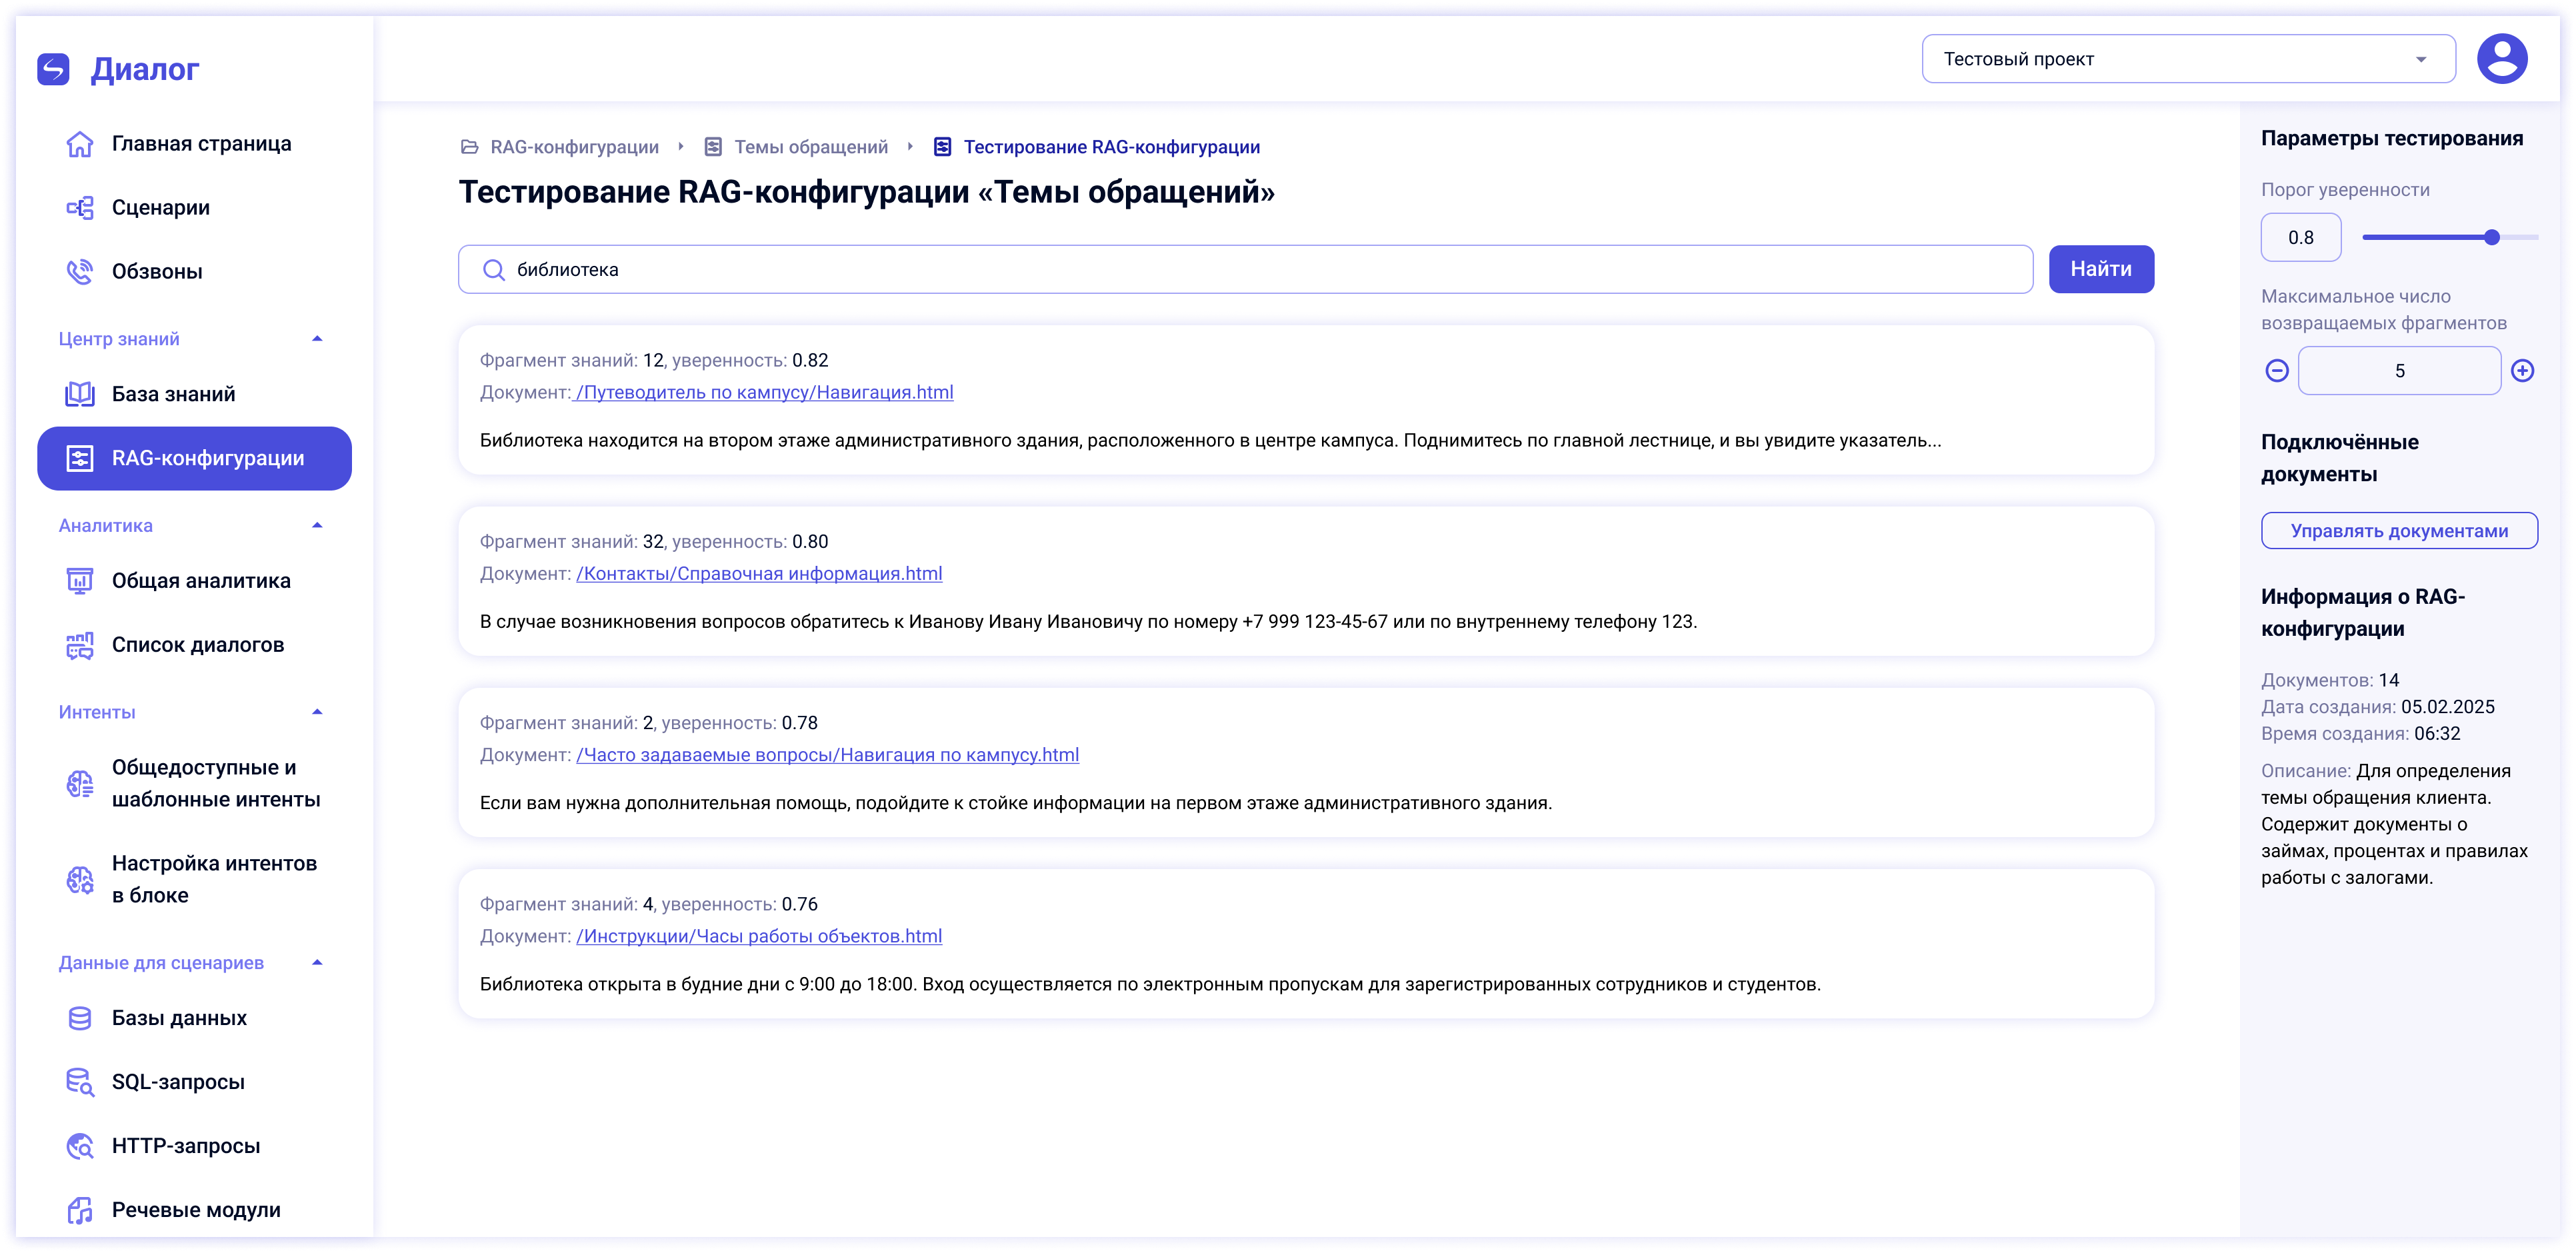Open Обзвоны via its phone icon
Image resolution: width=2576 pixels, height=1253 pixels.
80,272
